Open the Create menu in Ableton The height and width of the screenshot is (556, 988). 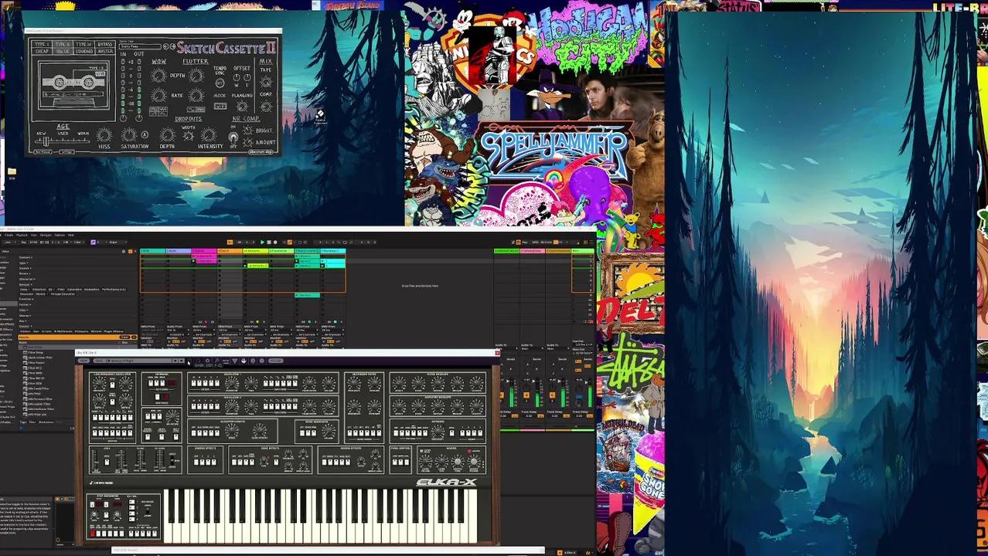9,235
